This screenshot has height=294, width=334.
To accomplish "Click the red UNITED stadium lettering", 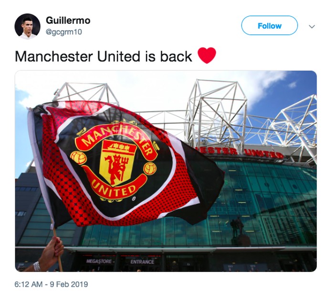I will point(264,154).
